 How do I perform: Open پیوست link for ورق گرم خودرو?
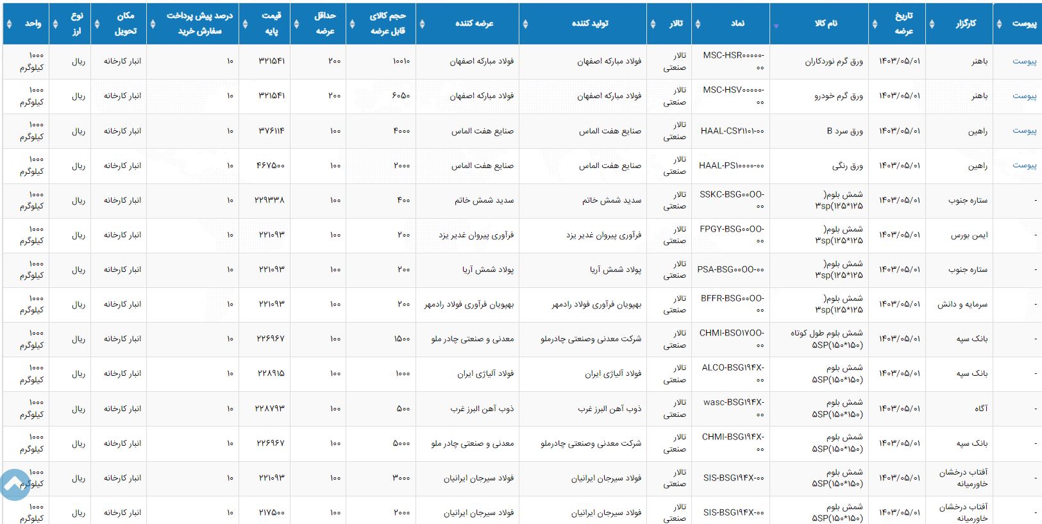coord(1024,96)
